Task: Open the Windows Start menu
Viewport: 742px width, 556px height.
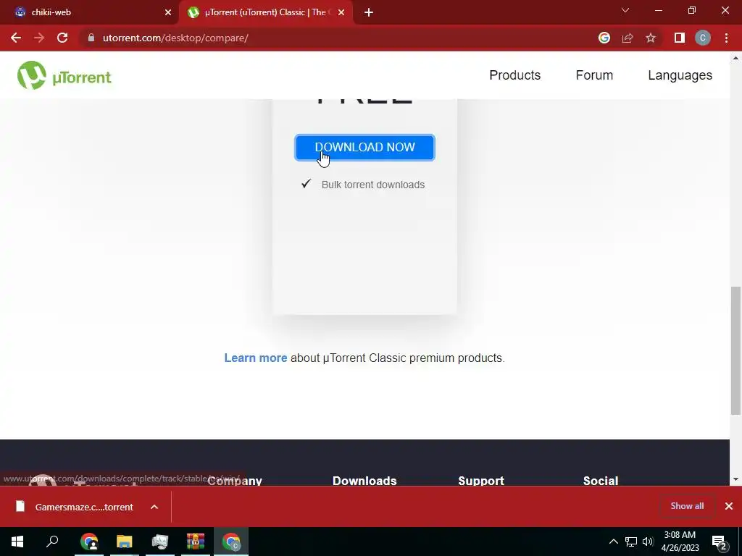Action: pos(17,542)
